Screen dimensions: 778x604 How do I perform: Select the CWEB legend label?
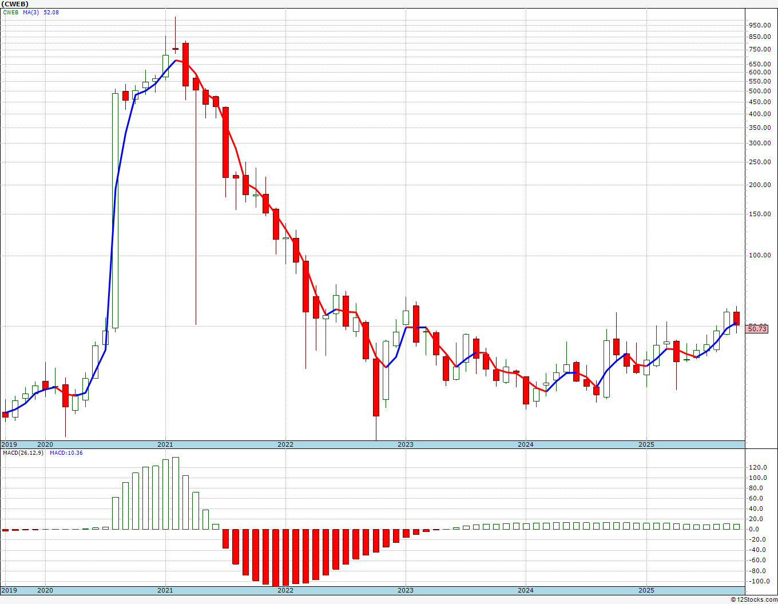click(x=11, y=12)
